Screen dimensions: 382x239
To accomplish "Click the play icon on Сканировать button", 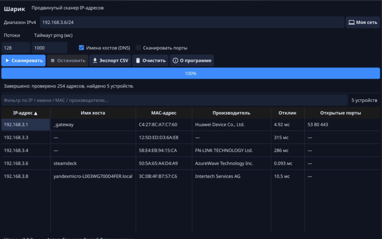I will tap(7, 61).
